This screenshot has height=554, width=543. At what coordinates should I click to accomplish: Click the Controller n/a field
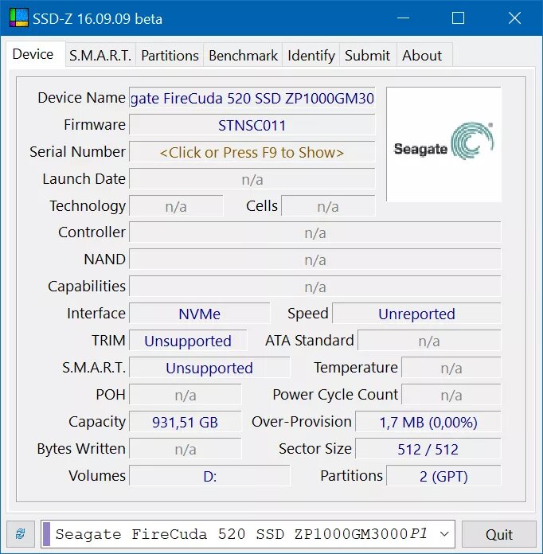(315, 233)
